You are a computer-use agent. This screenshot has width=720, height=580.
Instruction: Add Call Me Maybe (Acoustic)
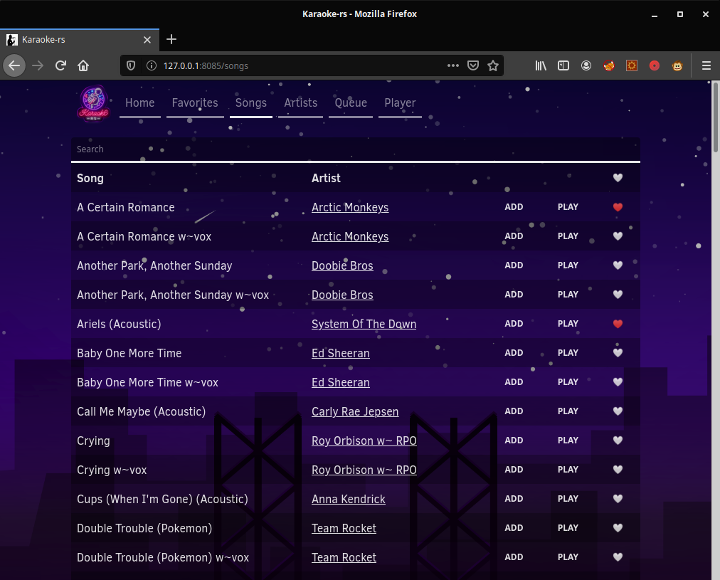[x=514, y=411]
